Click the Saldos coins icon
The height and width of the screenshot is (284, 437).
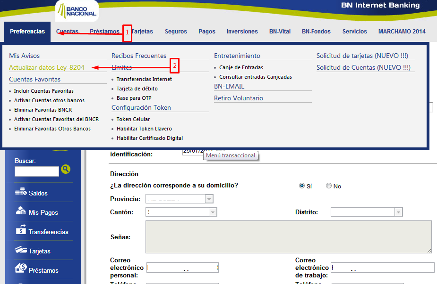click(21, 192)
